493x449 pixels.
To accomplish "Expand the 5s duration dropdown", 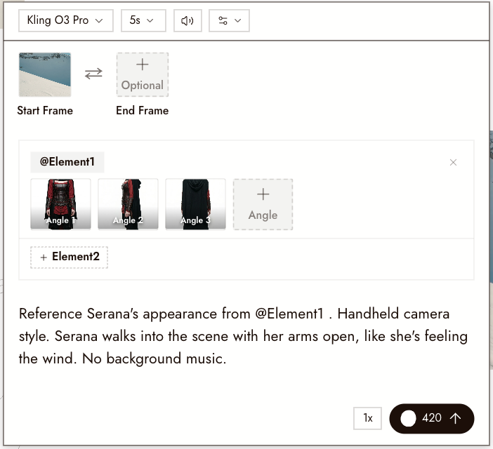I will coord(143,21).
